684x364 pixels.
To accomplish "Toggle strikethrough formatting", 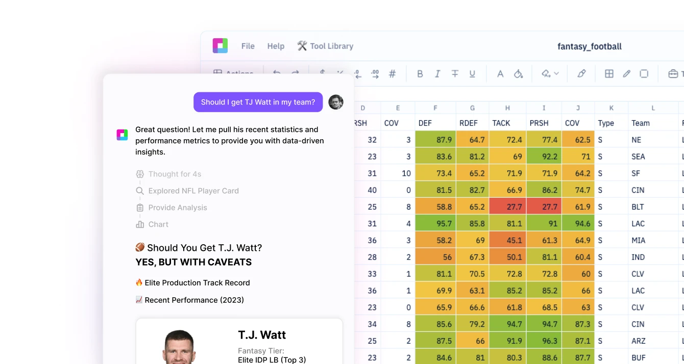I will [455, 74].
